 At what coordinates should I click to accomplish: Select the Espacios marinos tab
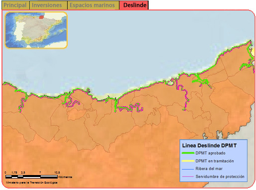click(93, 5)
